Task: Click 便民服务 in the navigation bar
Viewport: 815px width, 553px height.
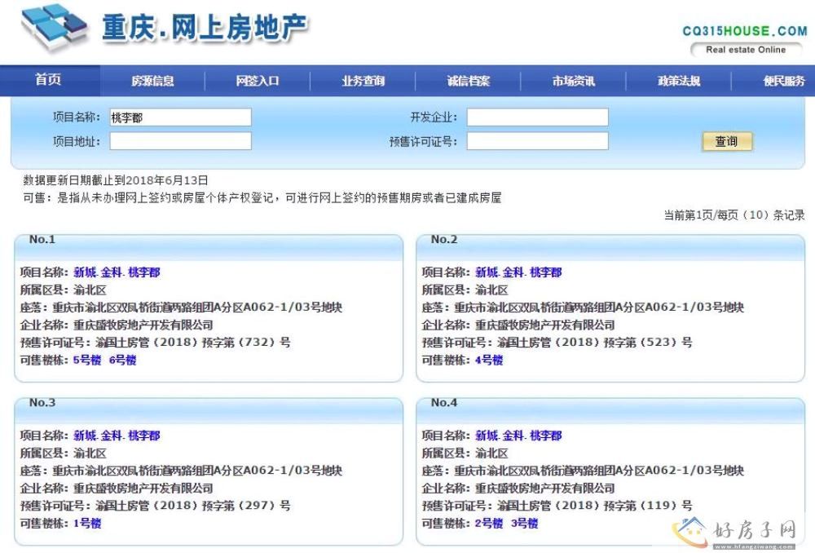Action: [783, 81]
